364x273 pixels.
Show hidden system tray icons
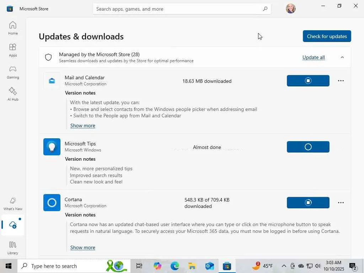coord(284,266)
